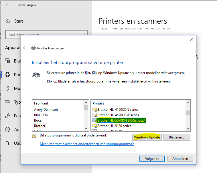Click scroll down arrow of Fabrikant list
The height and width of the screenshot is (173, 217).
click(x=86, y=129)
